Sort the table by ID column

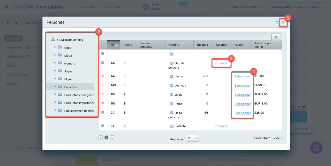(x=113, y=45)
